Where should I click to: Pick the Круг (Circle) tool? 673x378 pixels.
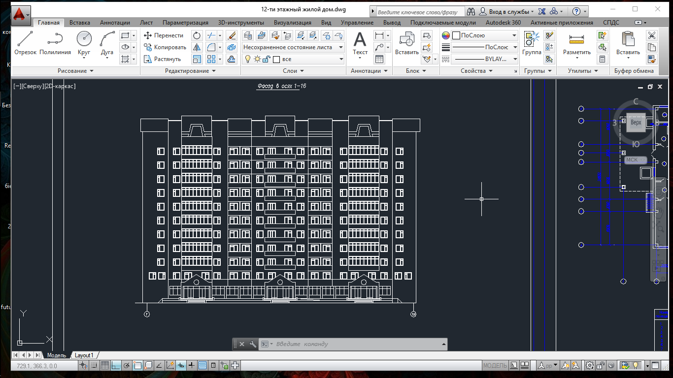tap(84, 42)
